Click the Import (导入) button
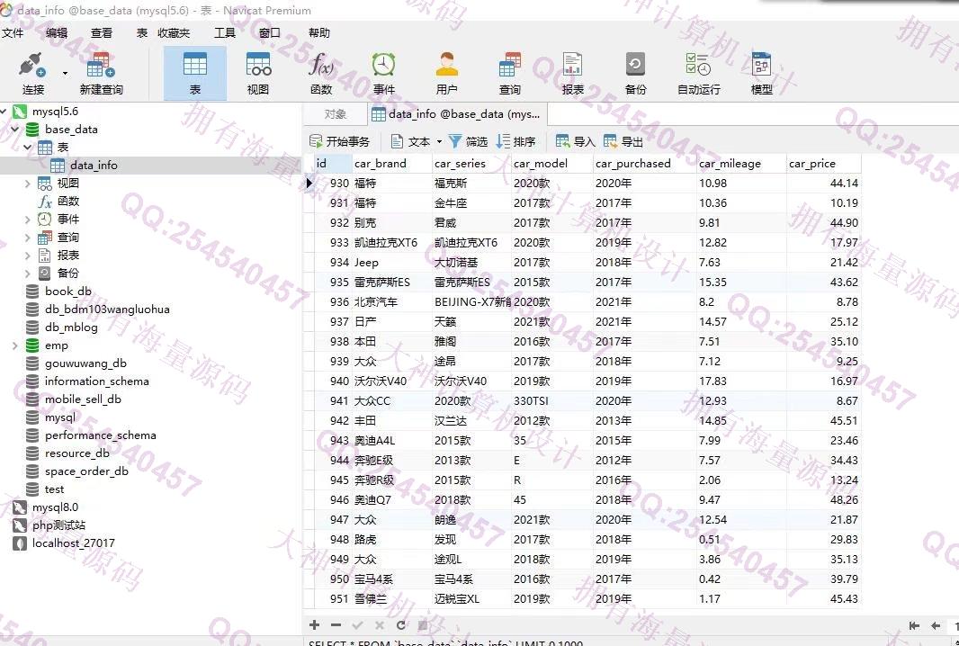 (x=576, y=142)
